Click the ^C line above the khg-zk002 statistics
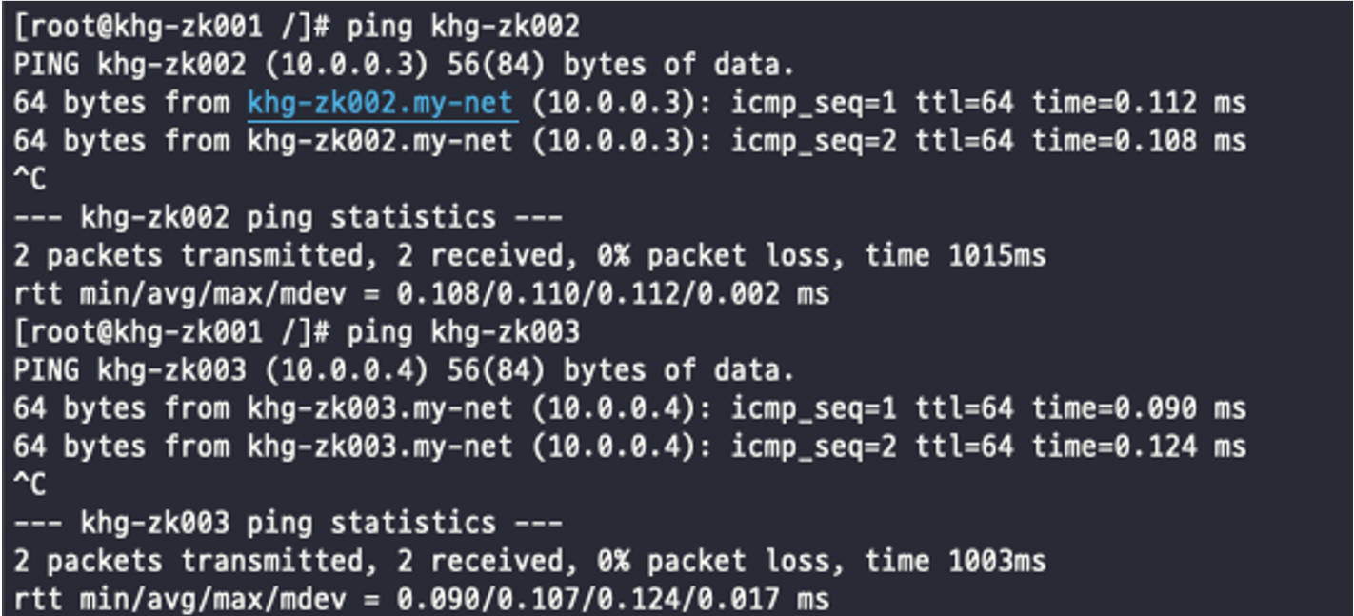This screenshot has width=1354, height=616. [x=30, y=179]
